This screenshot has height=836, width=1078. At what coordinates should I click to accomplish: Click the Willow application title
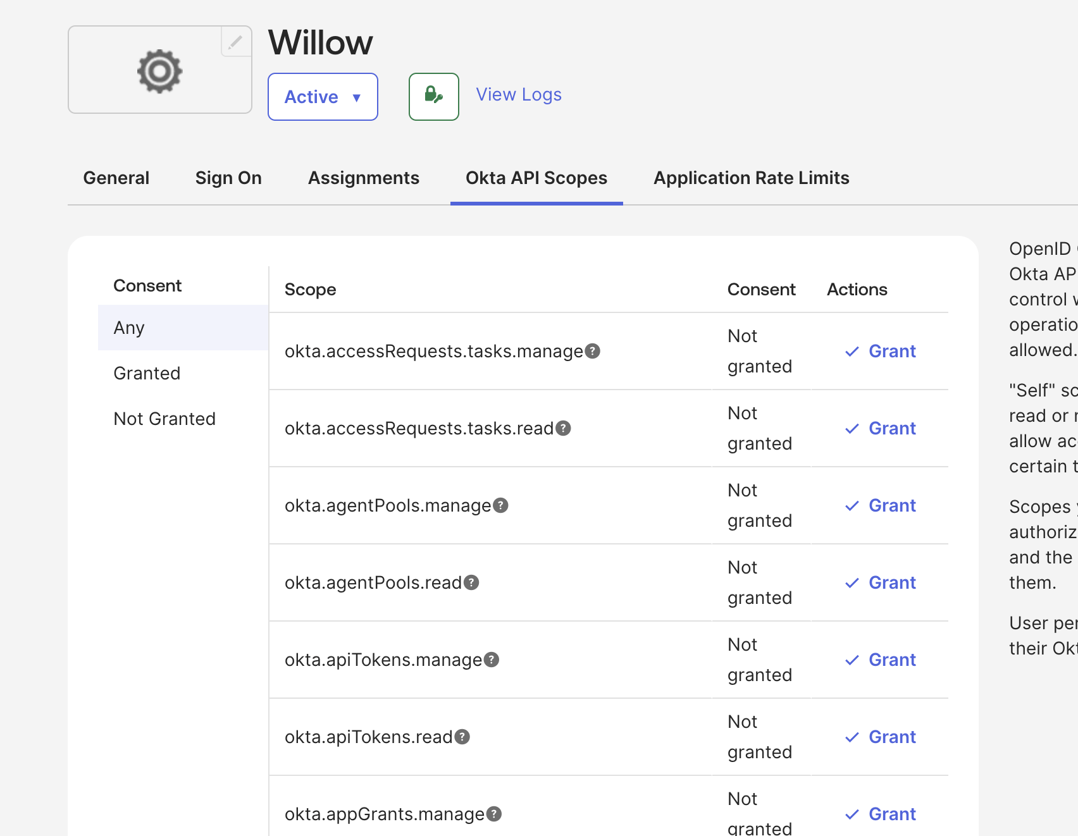[x=321, y=43]
